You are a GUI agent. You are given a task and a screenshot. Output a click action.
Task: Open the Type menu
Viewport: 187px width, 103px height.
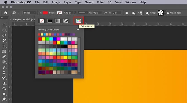(x=78, y=2)
